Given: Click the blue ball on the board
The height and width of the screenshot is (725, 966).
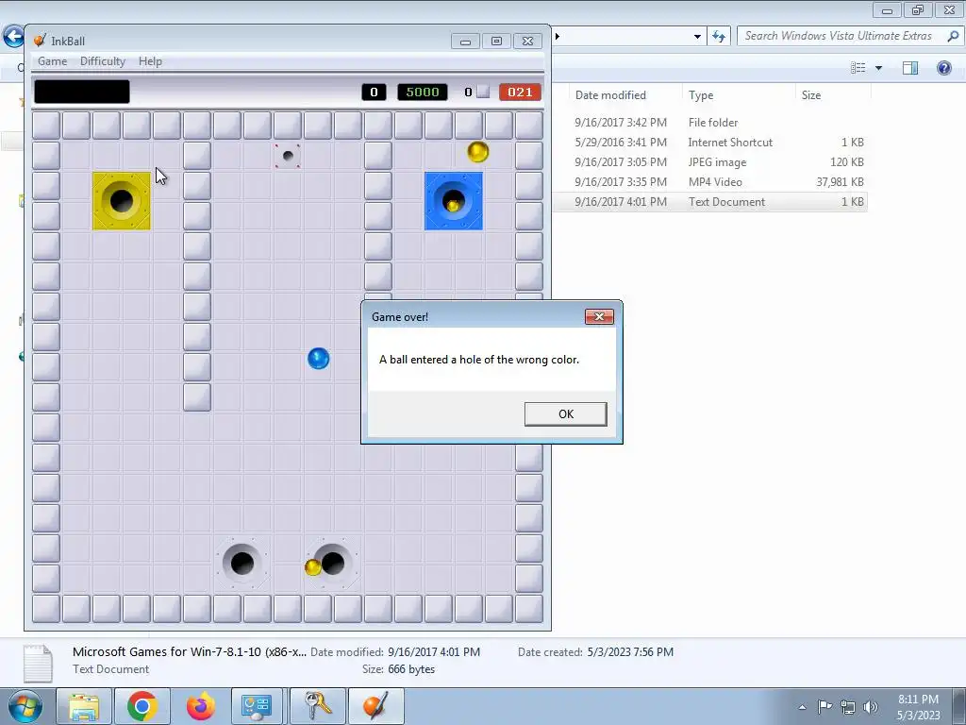Looking at the screenshot, I should [319, 358].
